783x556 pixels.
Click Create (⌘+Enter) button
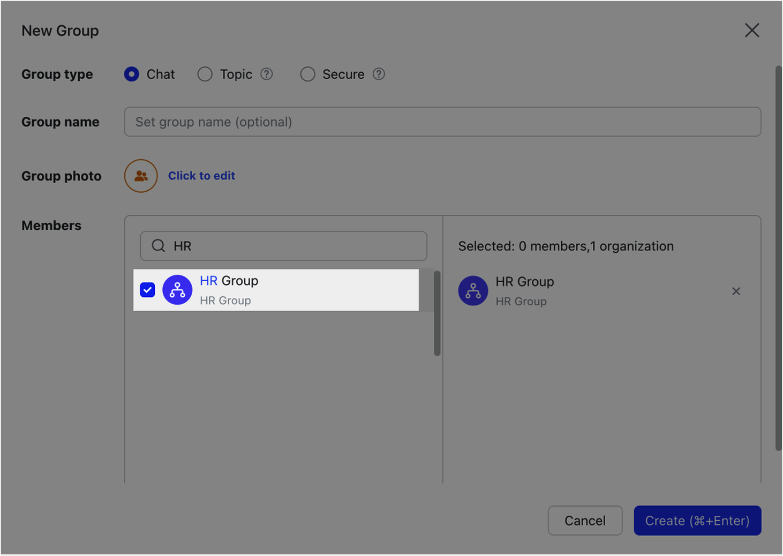(697, 521)
